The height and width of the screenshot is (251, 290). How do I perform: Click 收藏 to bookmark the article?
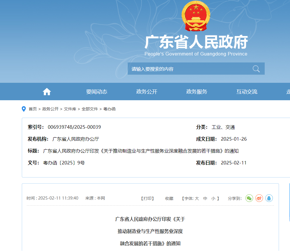(x=169, y=198)
